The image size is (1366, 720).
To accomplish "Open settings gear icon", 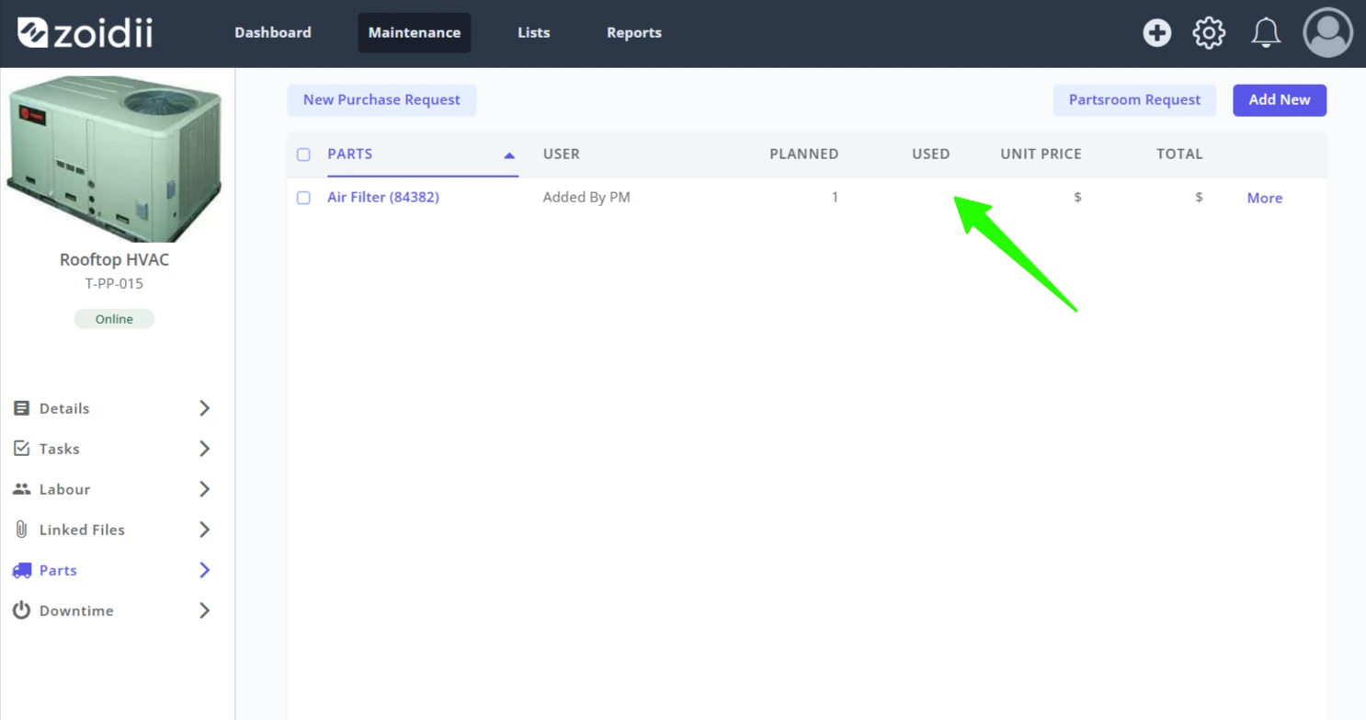I will coord(1209,33).
